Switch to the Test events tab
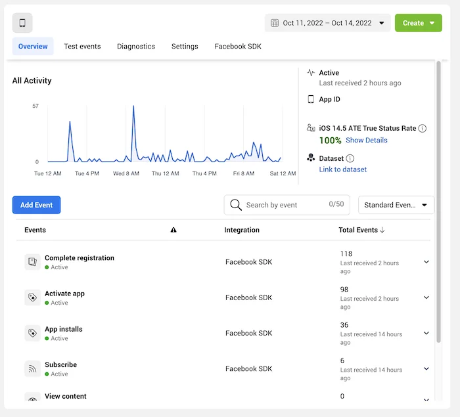This screenshot has width=460, height=417. click(82, 47)
